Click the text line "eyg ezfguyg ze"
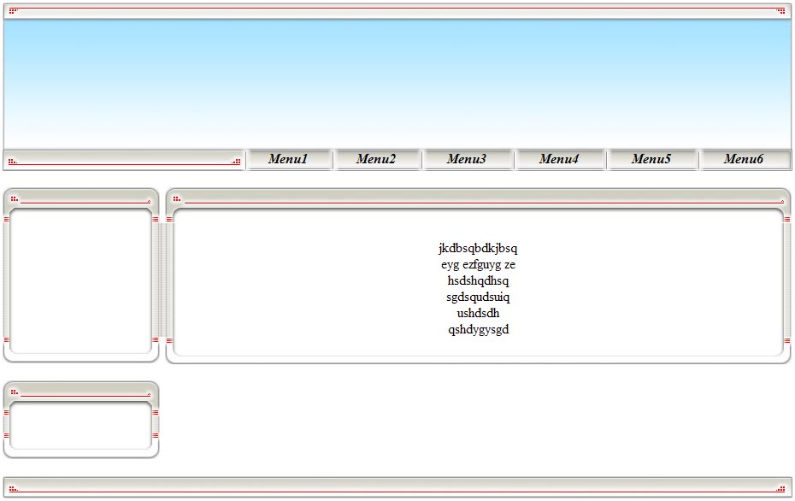795x501 pixels. (x=478, y=265)
